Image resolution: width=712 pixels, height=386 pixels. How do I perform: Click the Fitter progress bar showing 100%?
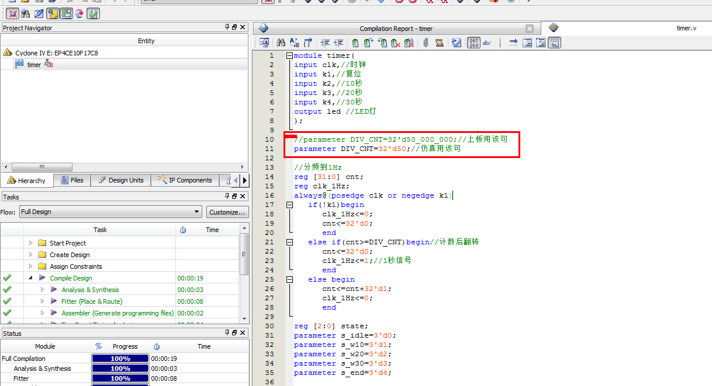120,378
